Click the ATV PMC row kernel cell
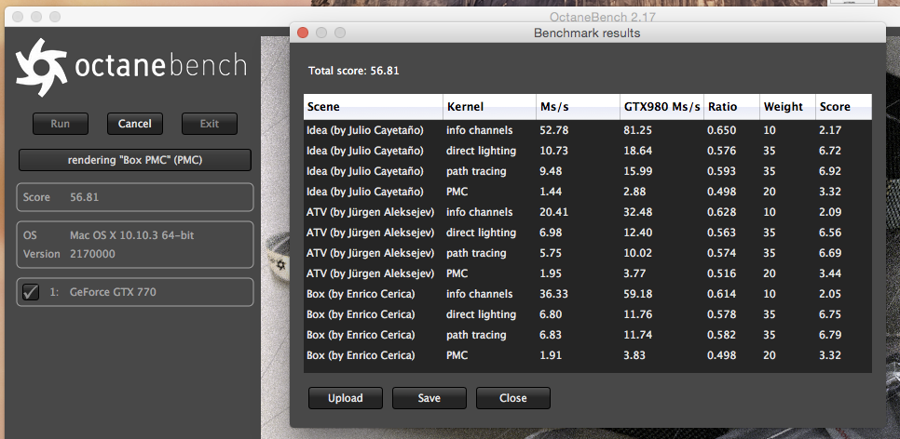 pyautogui.click(x=457, y=273)
